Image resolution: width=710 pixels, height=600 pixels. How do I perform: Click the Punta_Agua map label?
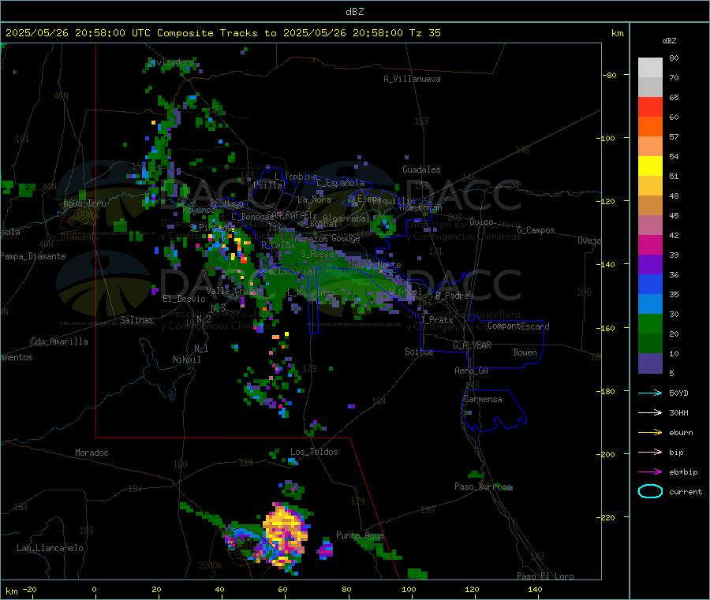[x=360, y=535]
